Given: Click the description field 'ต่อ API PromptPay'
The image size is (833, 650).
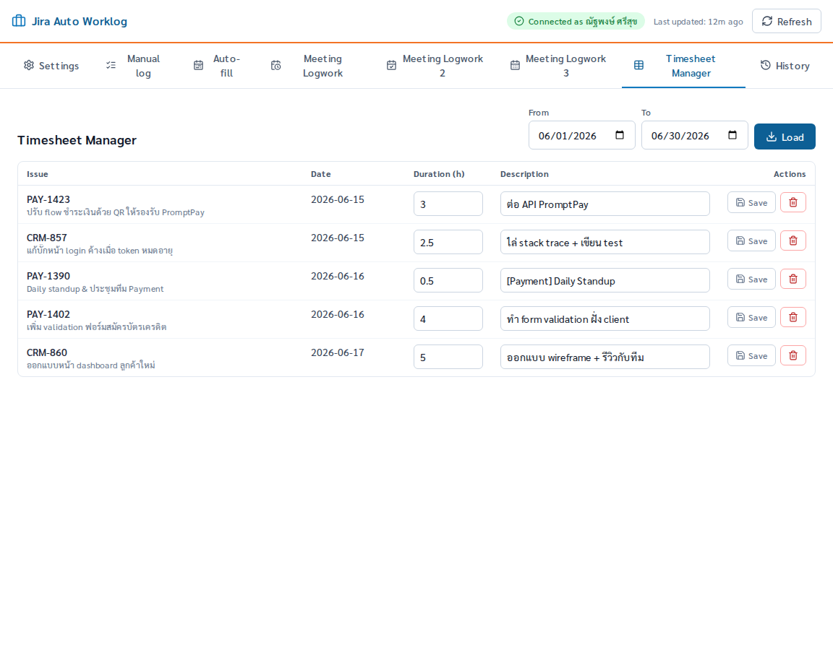Looking at the screenshot, I should pos(605,204).
